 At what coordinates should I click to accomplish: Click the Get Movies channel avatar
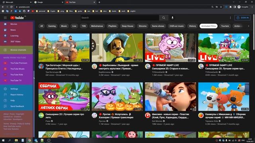[x=148, y=116]
